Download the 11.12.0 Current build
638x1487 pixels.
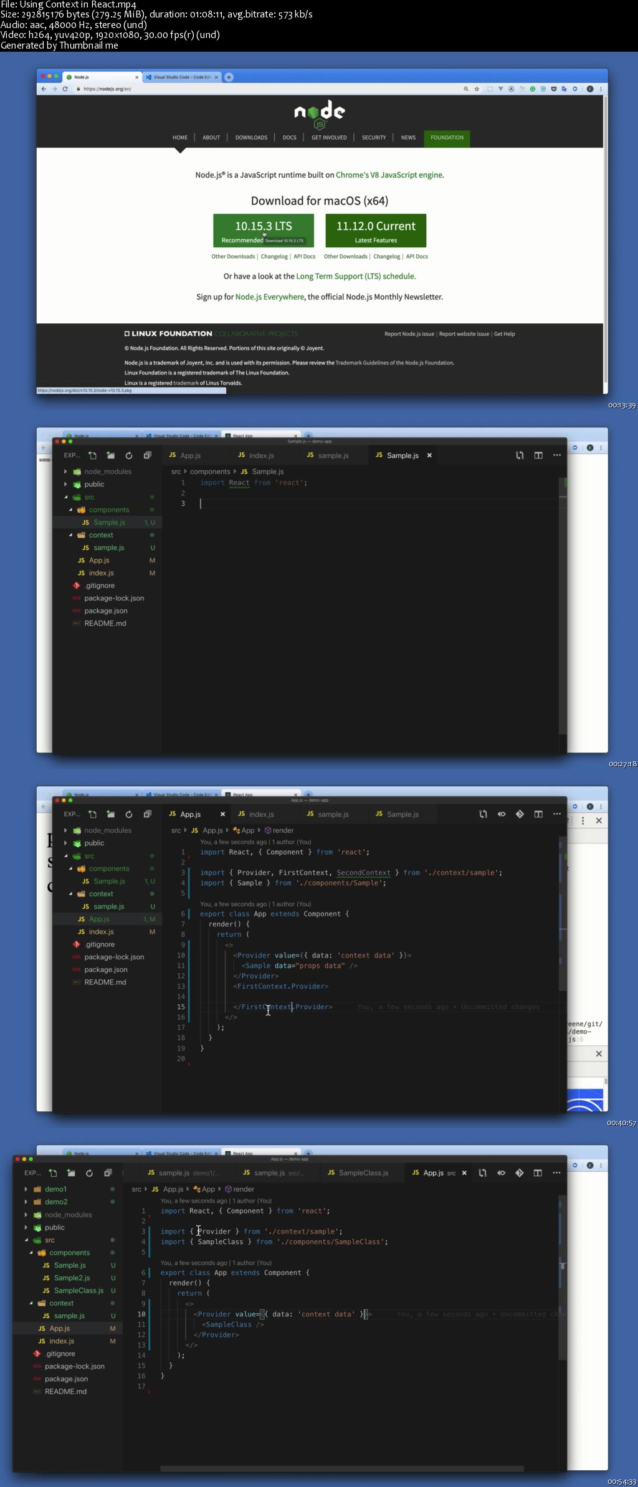[x=376, y=230]
